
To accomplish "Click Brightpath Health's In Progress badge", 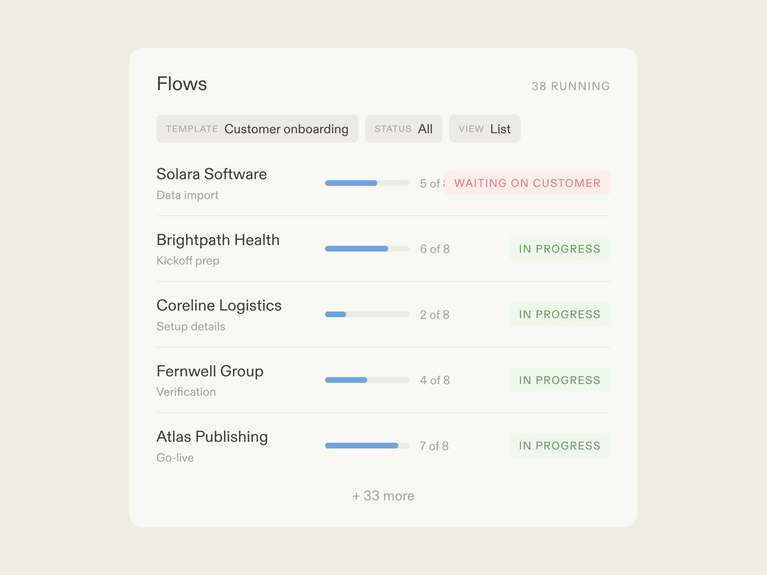I will (x=560, y=249).
